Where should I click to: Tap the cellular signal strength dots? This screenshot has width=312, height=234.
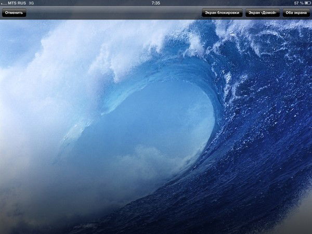[4, 3]
